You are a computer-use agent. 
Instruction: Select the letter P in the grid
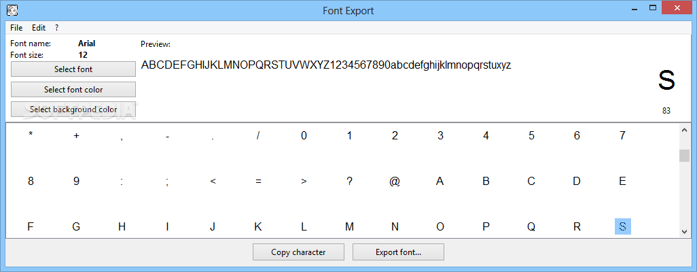pos(486,226)
